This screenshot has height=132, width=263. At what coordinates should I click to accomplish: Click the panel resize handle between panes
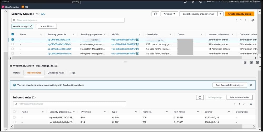(125, 62)
